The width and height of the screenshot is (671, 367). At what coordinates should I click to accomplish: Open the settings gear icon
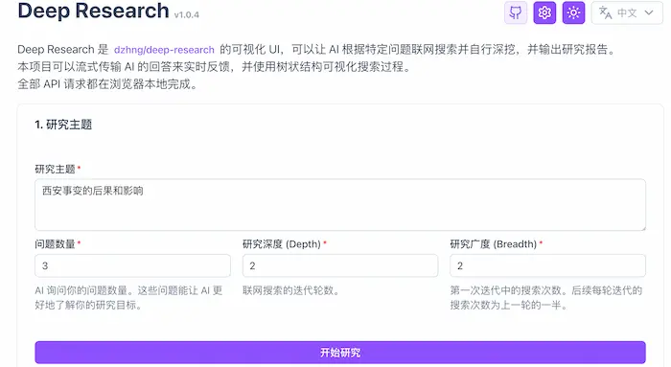tap(544, 12)
